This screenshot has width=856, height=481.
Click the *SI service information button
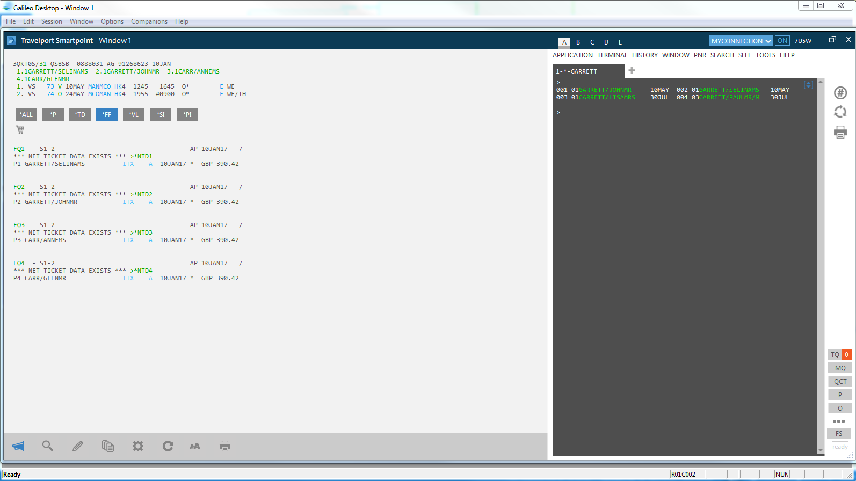coord(161,114)
